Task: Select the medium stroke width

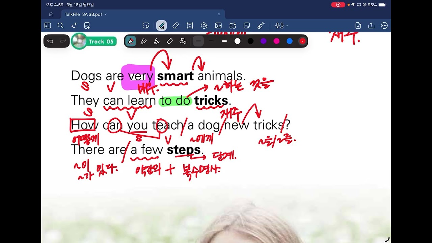Action: (x=212, y=41)
